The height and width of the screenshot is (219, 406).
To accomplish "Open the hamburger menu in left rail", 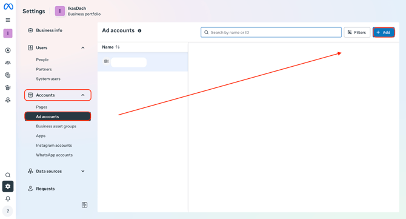I will (x=8, y=20).
